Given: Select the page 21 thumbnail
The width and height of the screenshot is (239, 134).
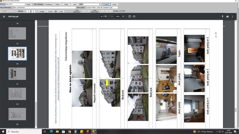Looking at the screenshot, I should pos(17,74).
